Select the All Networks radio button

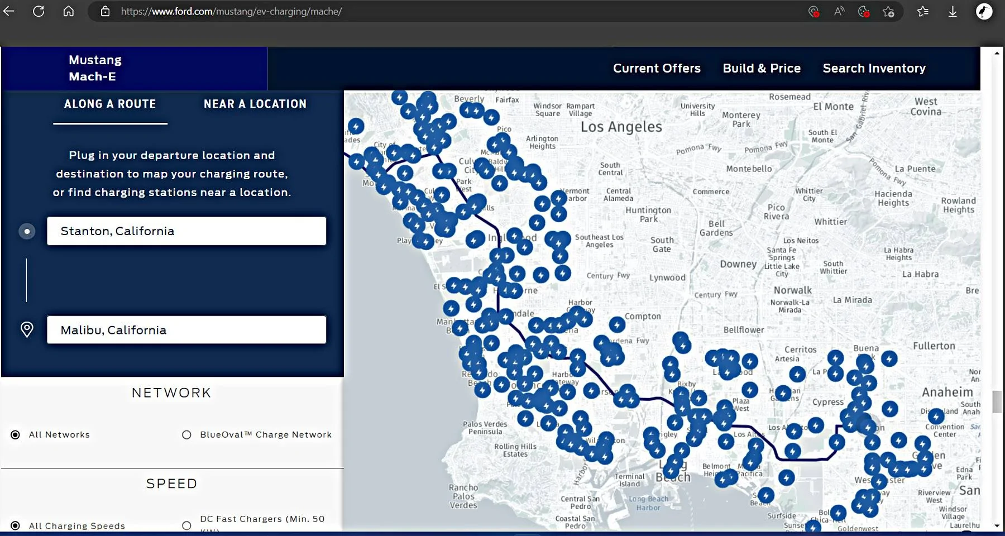16,434
